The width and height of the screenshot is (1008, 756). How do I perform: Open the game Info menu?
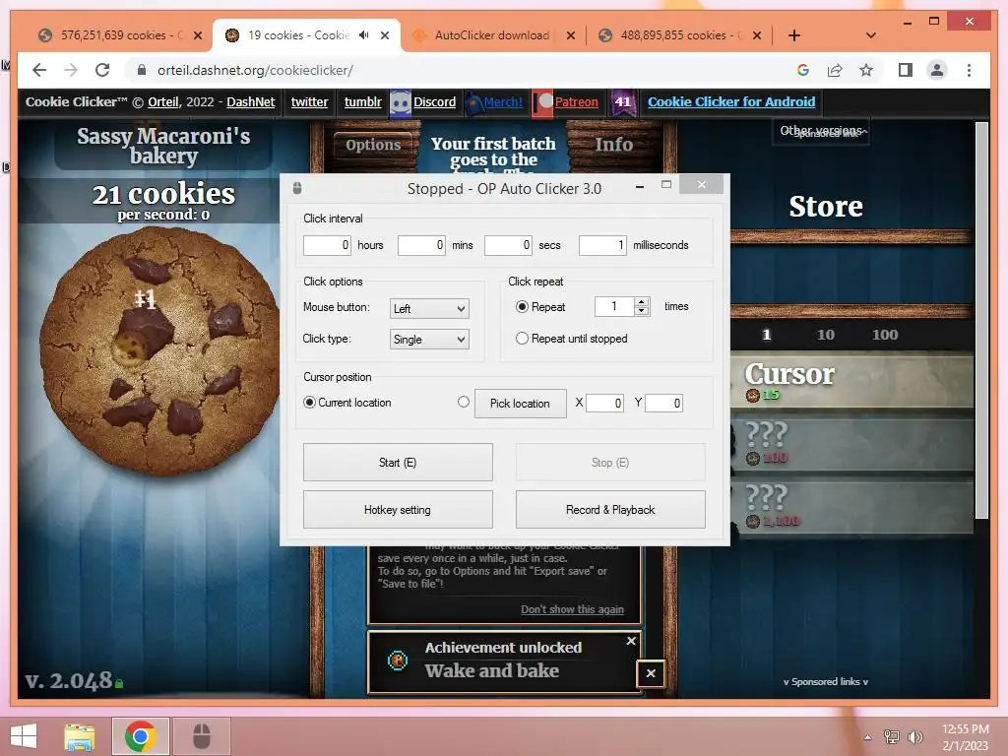(613, 145)
